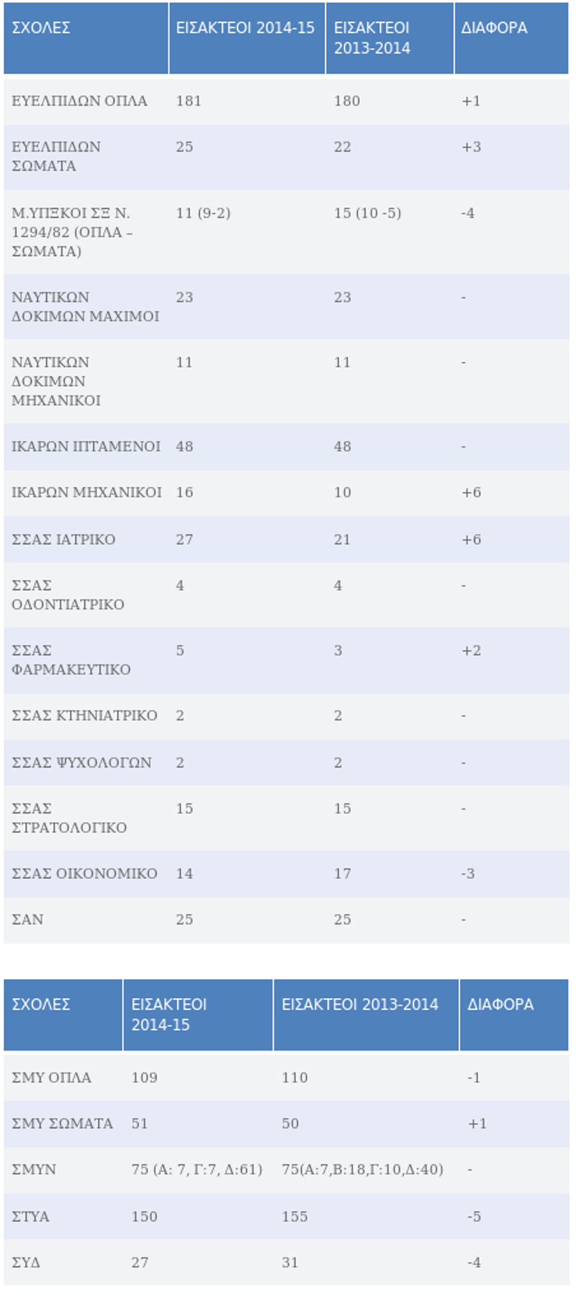576x1307 pixels.
Task: Click the ΣΣΑΣ ΦΑΡΜΑΚΕΥΤΙΚΟ cell
Action: [x=86, y=661]
